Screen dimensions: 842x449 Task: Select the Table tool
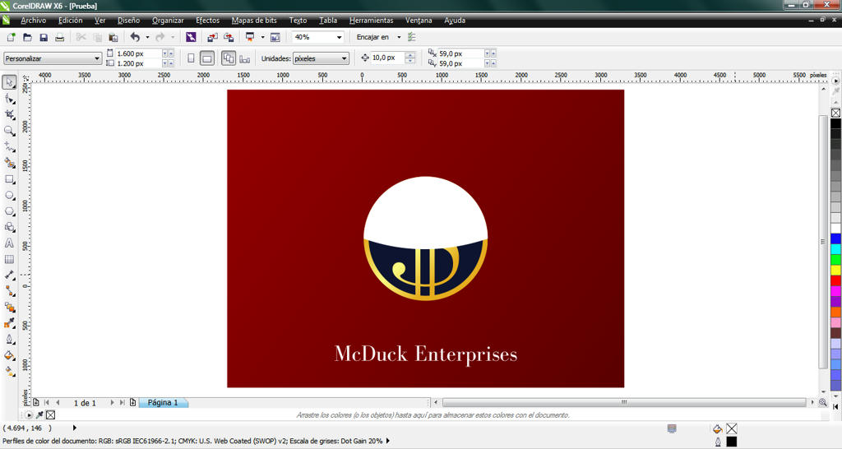pos(9,259)
